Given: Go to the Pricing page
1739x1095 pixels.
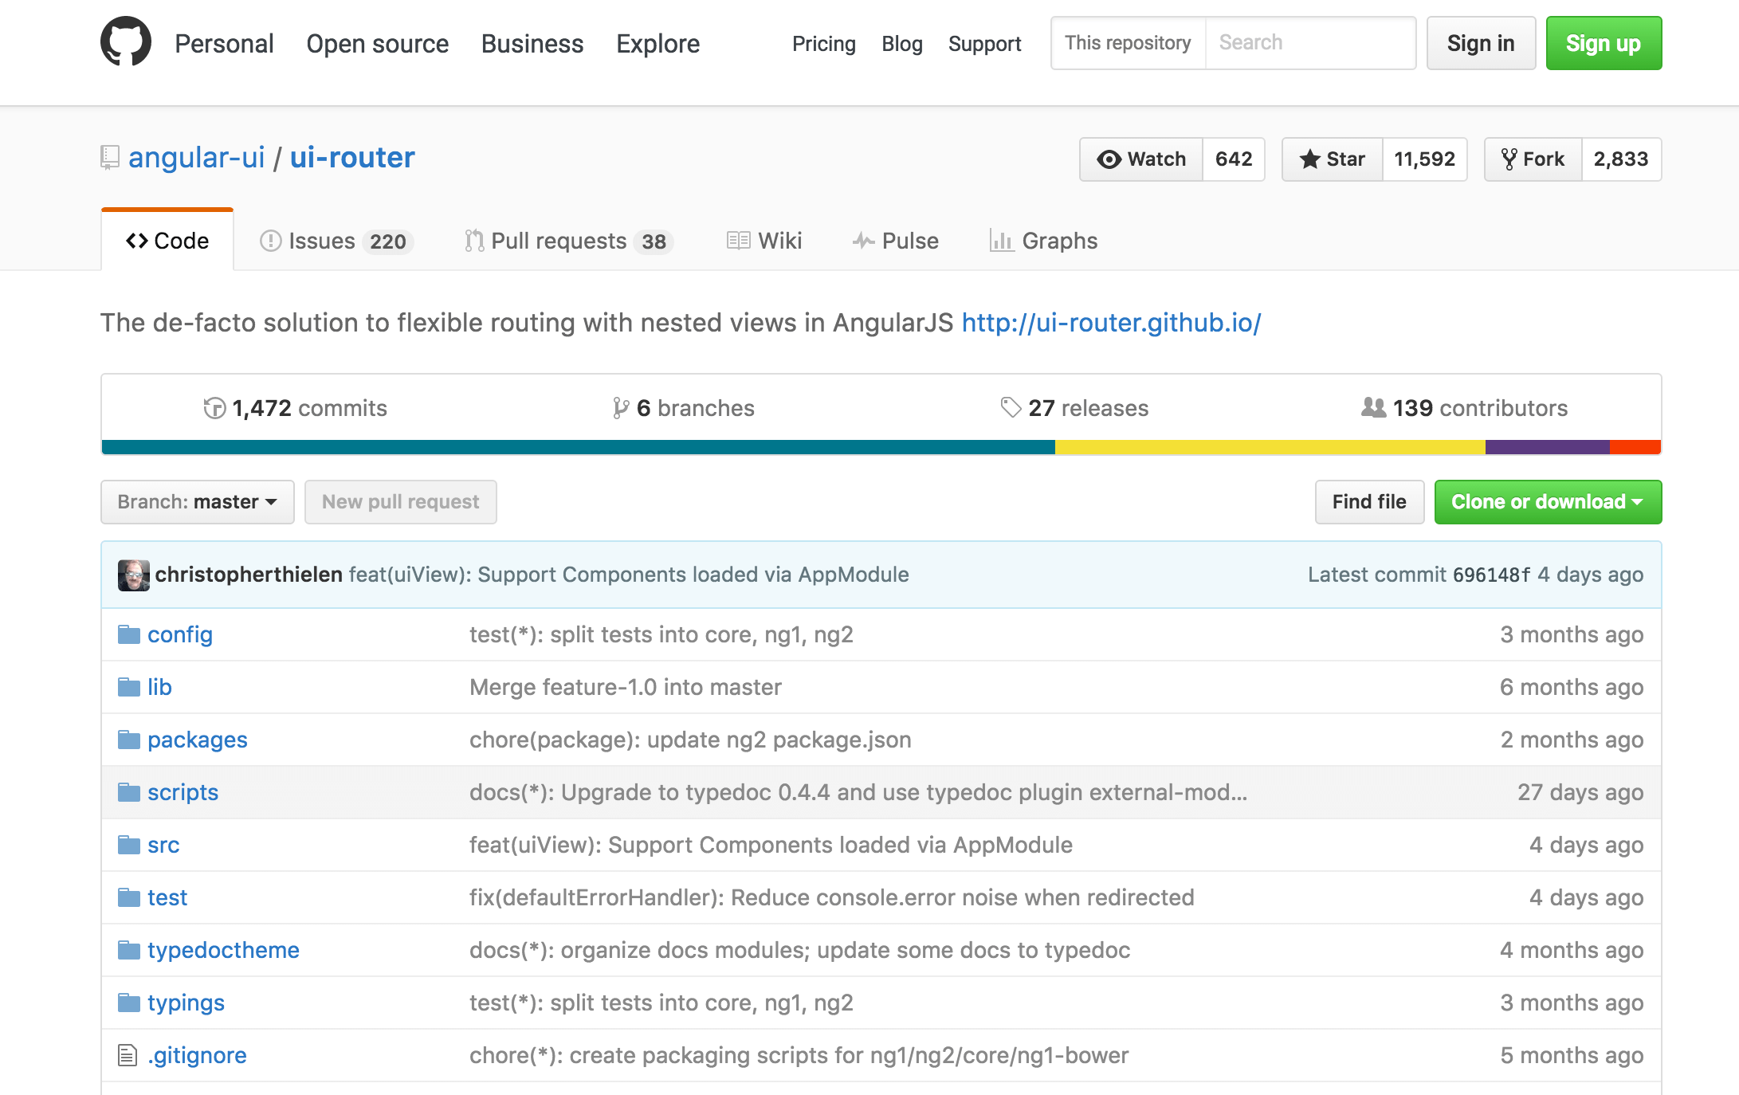Looking at the screenshot, I should point(824,43).
